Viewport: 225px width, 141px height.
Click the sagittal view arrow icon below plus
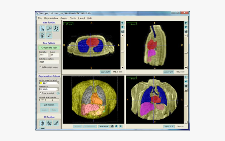click(186, 27)
